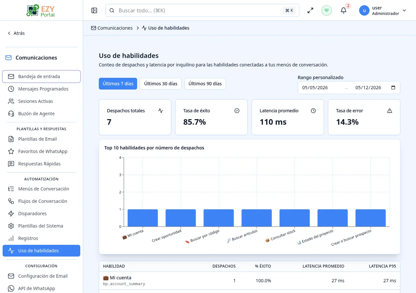
Task: Click the Buzón de Agente headset icon
Action: tap(11, 114)
